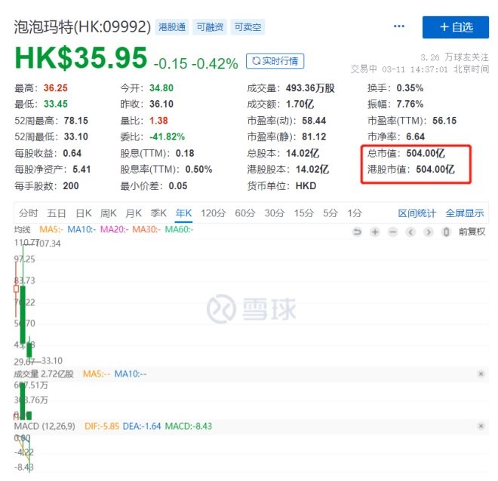Click 全屏显示 to show fullscreen
The height and width of the screenshot is (481, 498).
[x=465, y=213]
